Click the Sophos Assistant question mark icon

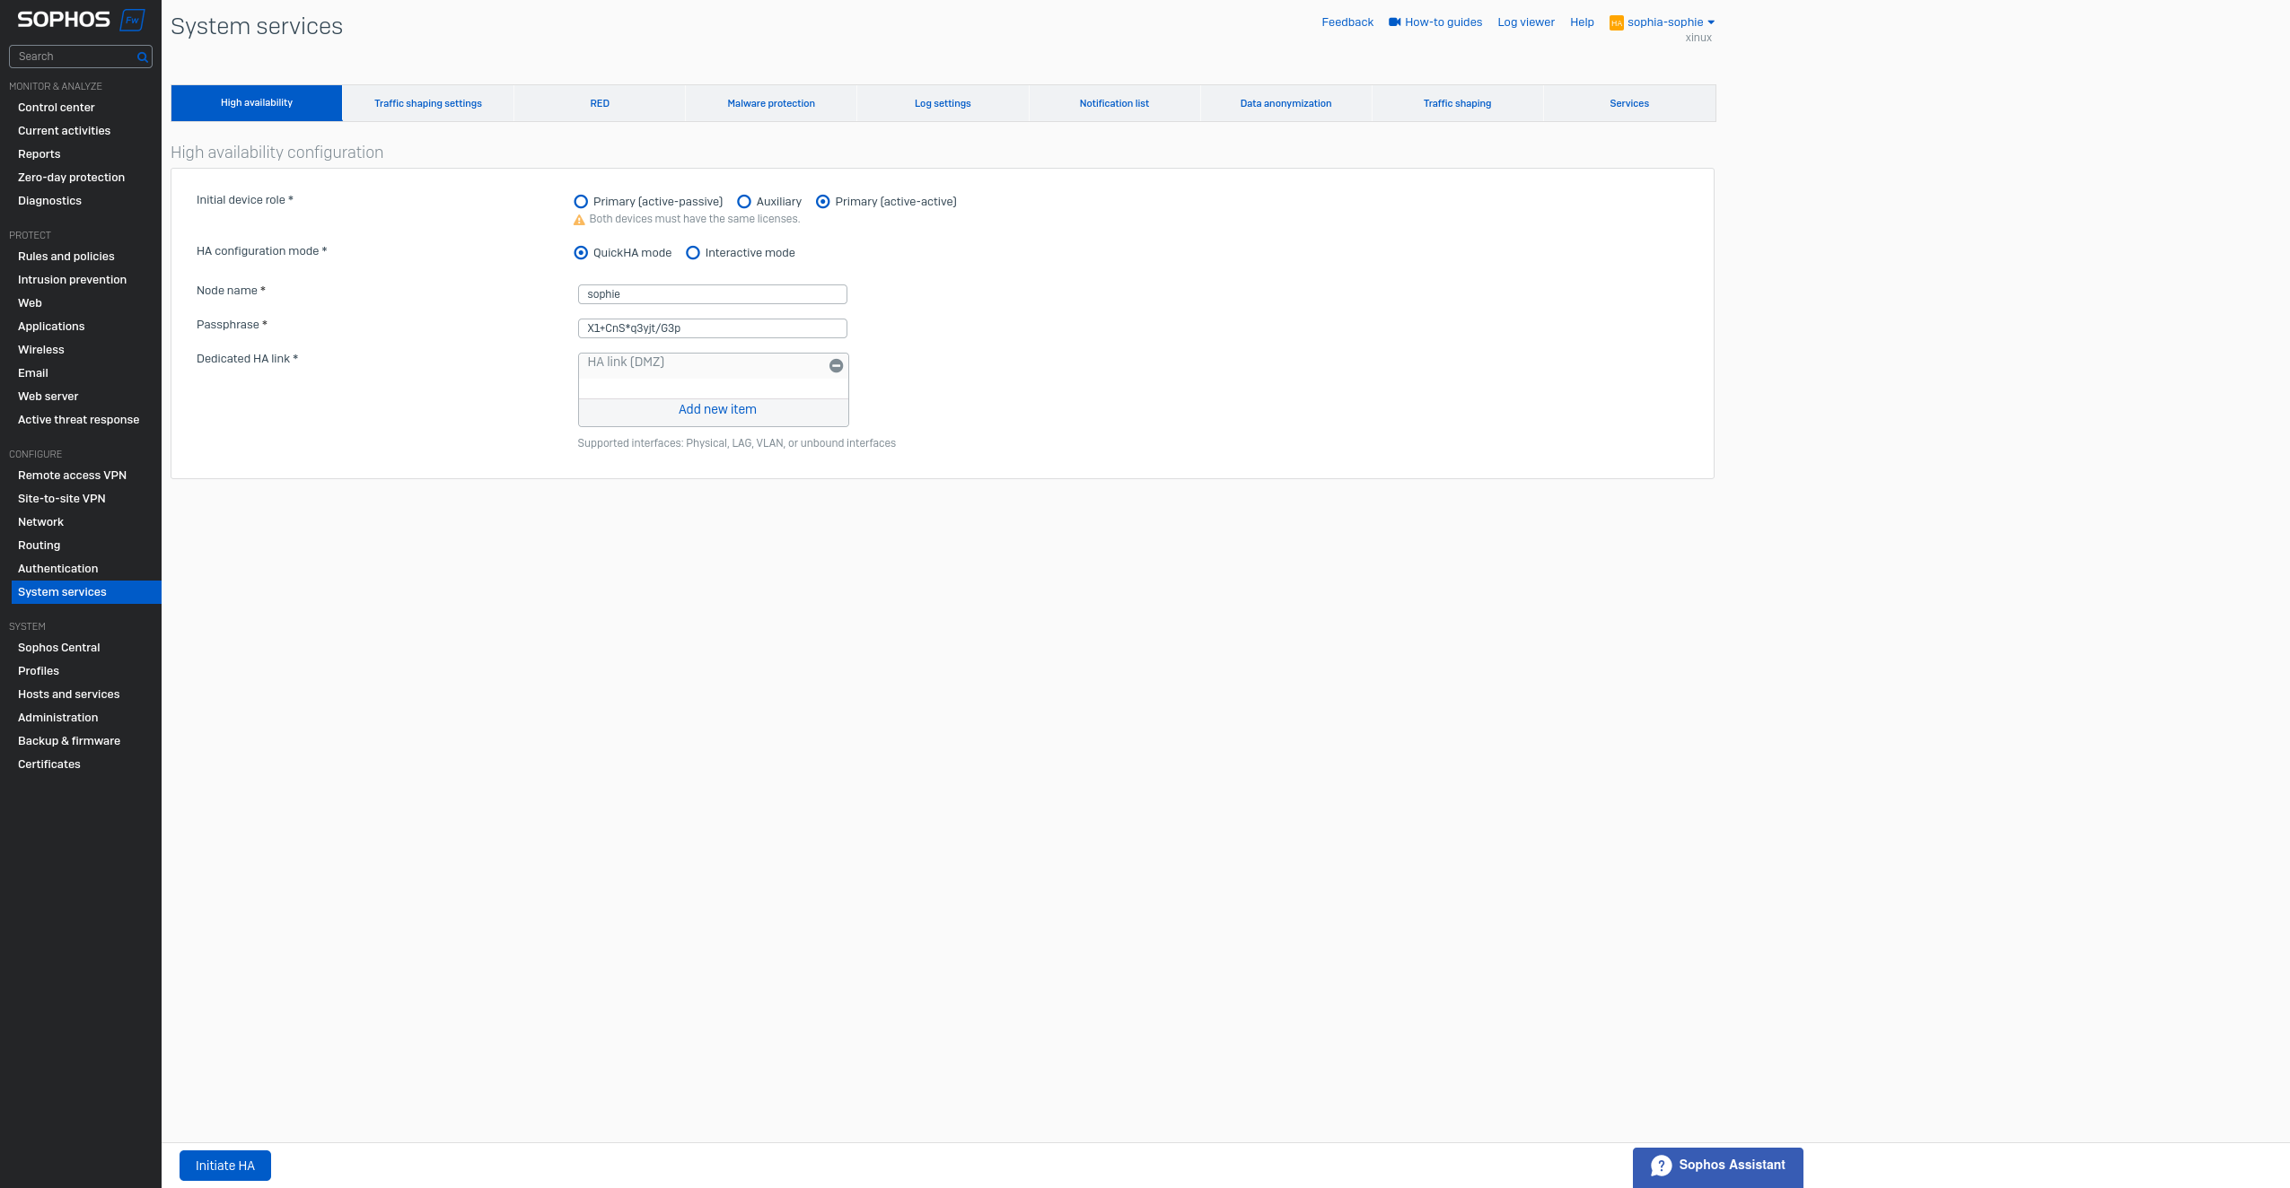tap(1661, 1166)
